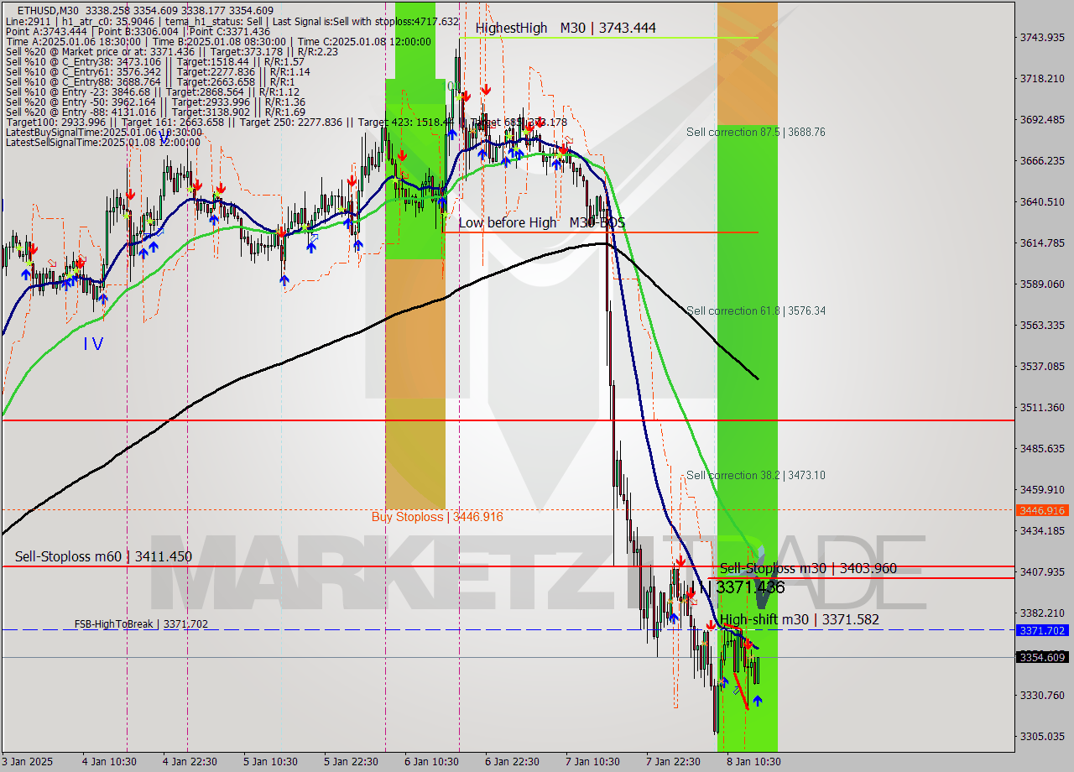Click Sell correction 38.2 level label

click(755, 475)
